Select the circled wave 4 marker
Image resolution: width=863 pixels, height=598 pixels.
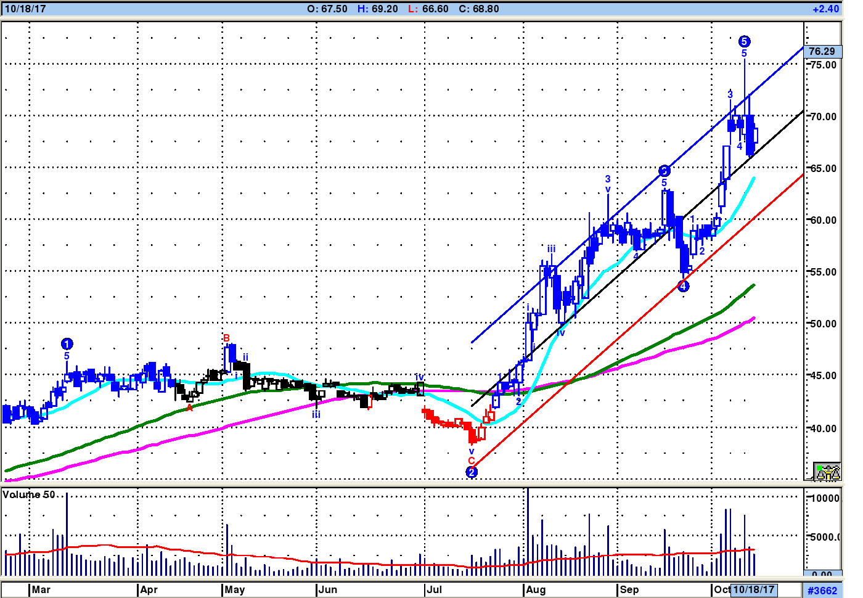(683, 285)
